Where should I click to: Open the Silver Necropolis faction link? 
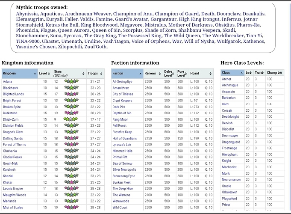pyautogui.click(x=124, y=169)
